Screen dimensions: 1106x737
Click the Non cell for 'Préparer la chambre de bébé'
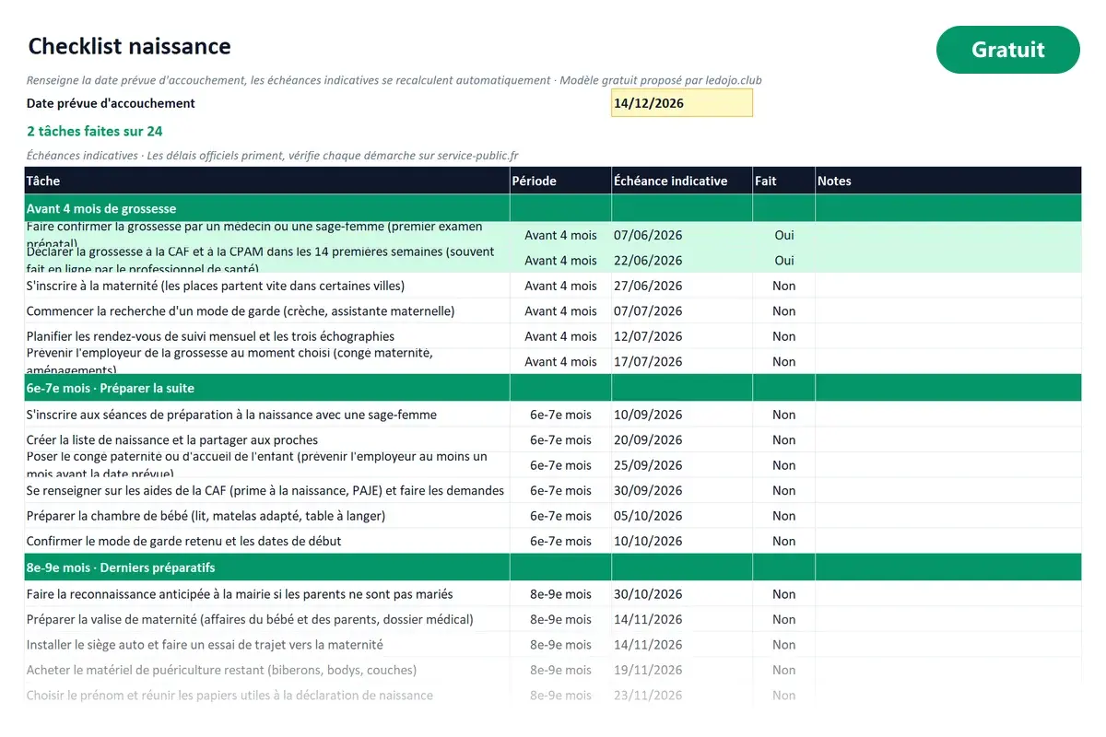point(783,516)
